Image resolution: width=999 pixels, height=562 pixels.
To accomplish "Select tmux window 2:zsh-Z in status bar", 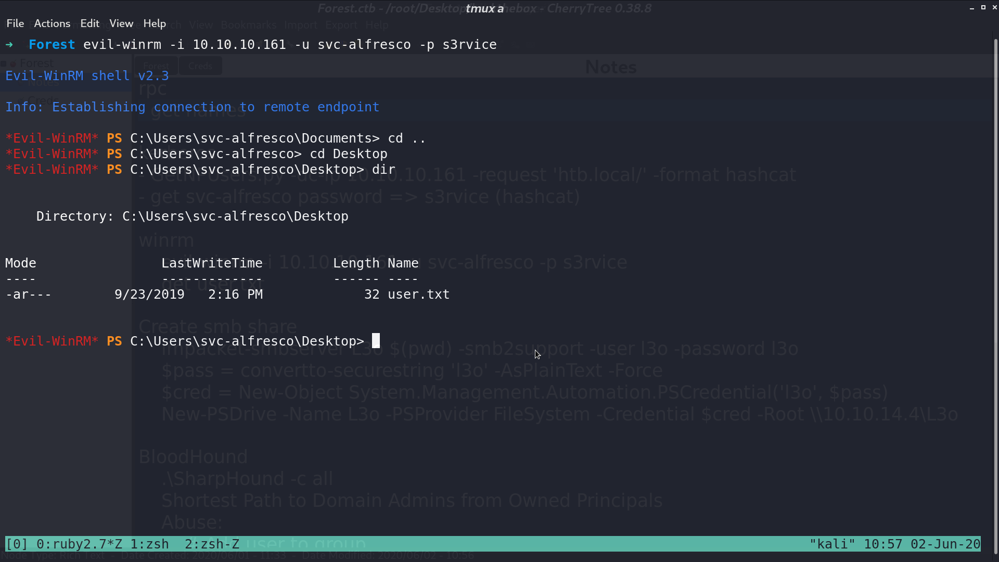I will [212, 544].
